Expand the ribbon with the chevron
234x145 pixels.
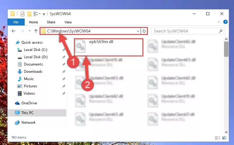coord(219,22)
